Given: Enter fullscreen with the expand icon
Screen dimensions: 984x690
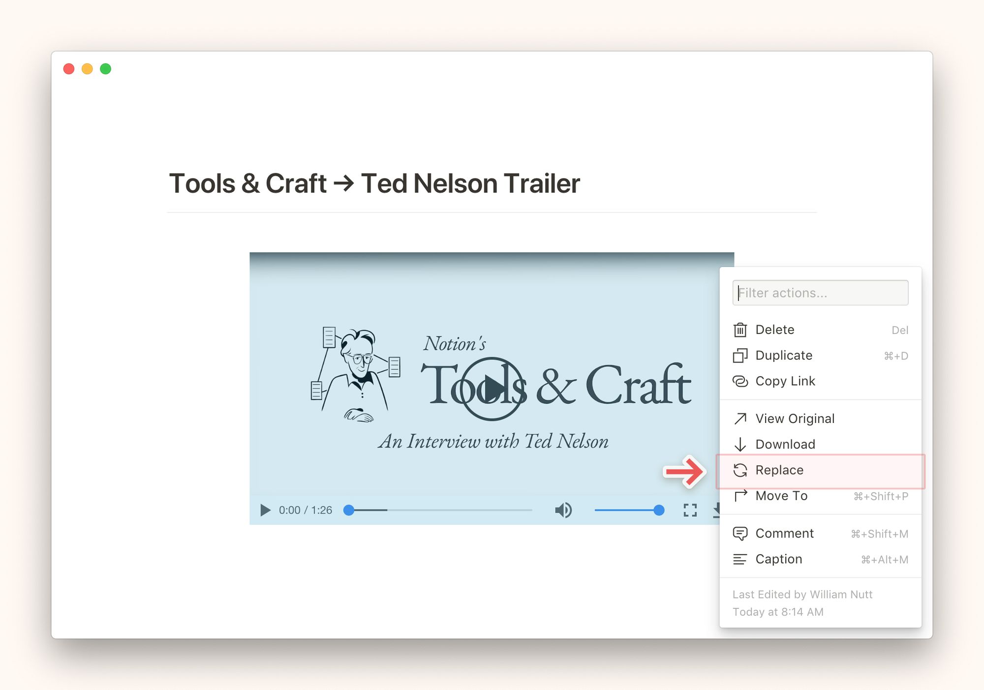Looking at the screenshot, I should (690, 510).
